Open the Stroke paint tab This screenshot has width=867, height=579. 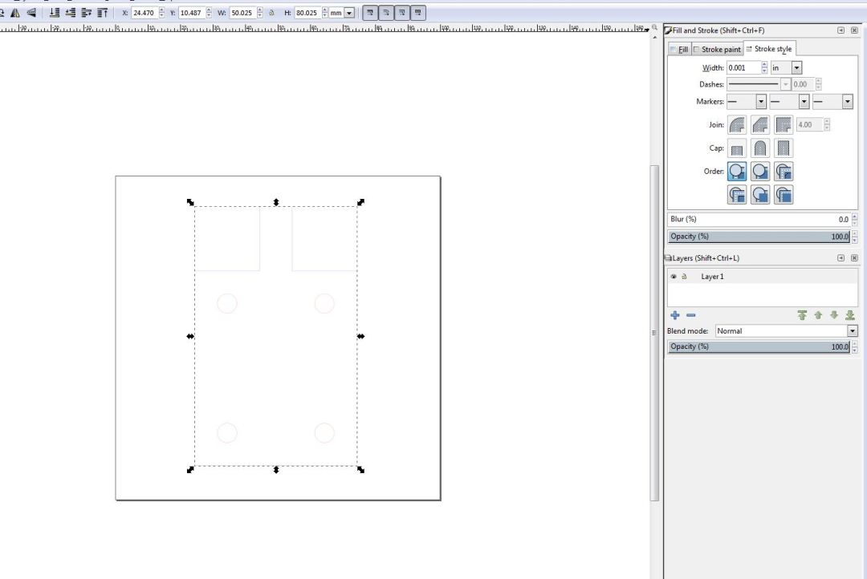click(717, 50)
